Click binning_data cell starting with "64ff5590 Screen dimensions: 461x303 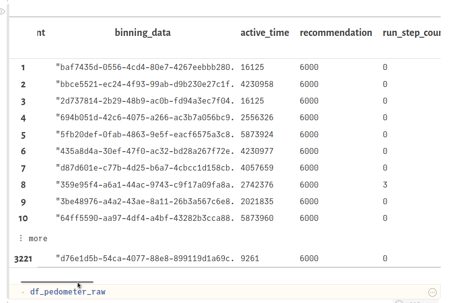[x=145, y=218]
